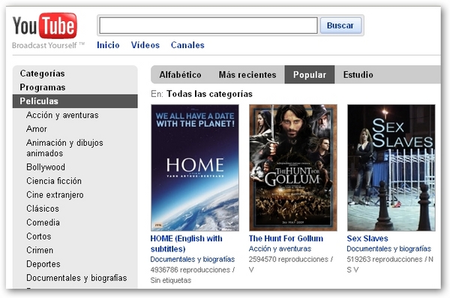The image size is (450, 298).
Task: Choose the Cortos category
Action: [39, 236]
